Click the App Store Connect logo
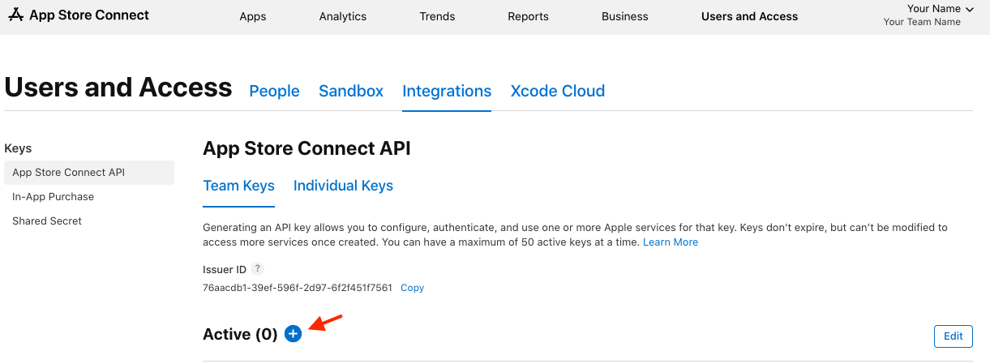Screen dimensions: 990x364 click(x=79, y=15)
